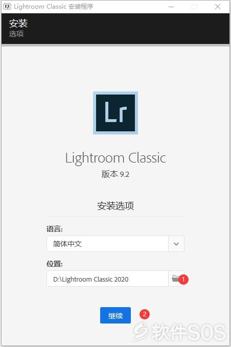Click the 安装选项 section heading
This screenshot has height=347, width=231.
click(115, 206)
